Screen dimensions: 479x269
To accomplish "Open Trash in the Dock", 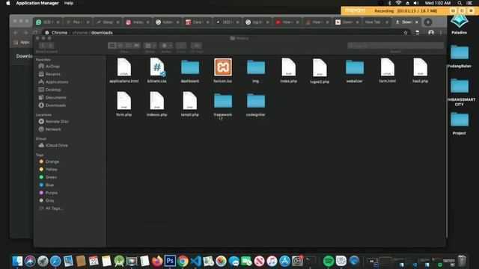I will [x=462, y=261].
